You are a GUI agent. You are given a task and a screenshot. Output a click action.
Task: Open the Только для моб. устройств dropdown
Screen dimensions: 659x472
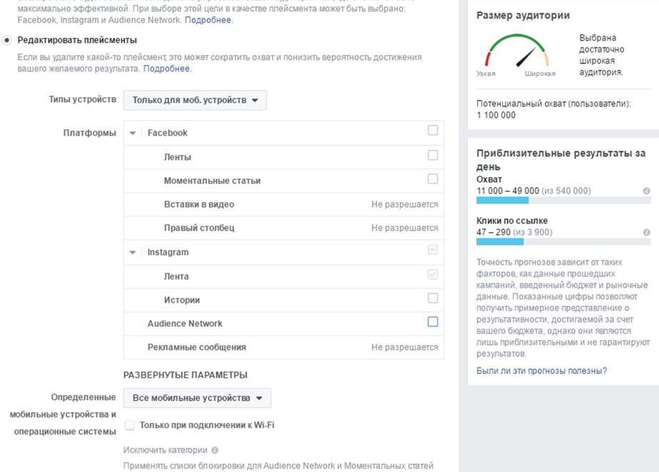coord(195,100)
